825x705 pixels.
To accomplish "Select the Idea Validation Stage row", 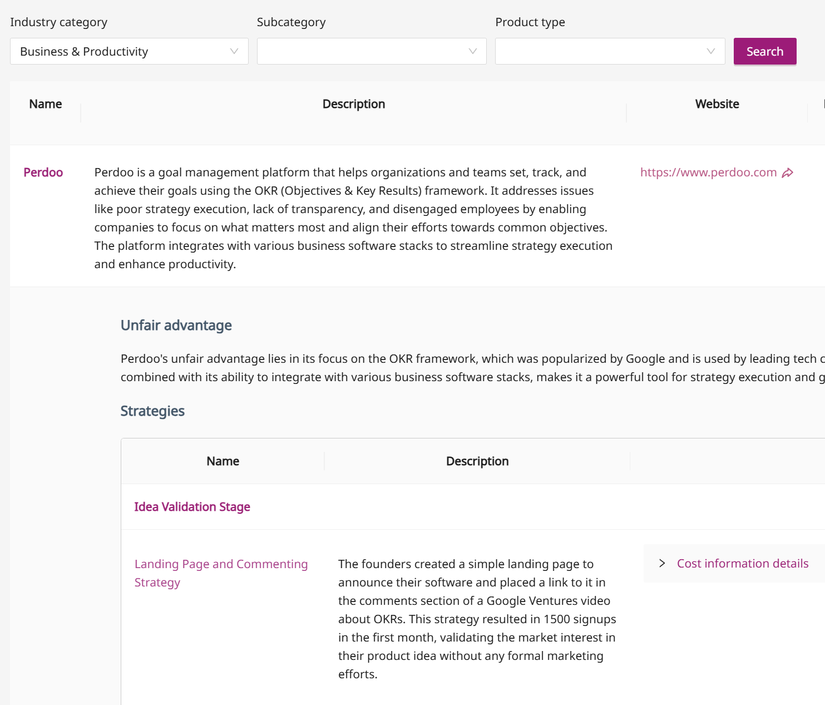I will (x=192, y=507).
